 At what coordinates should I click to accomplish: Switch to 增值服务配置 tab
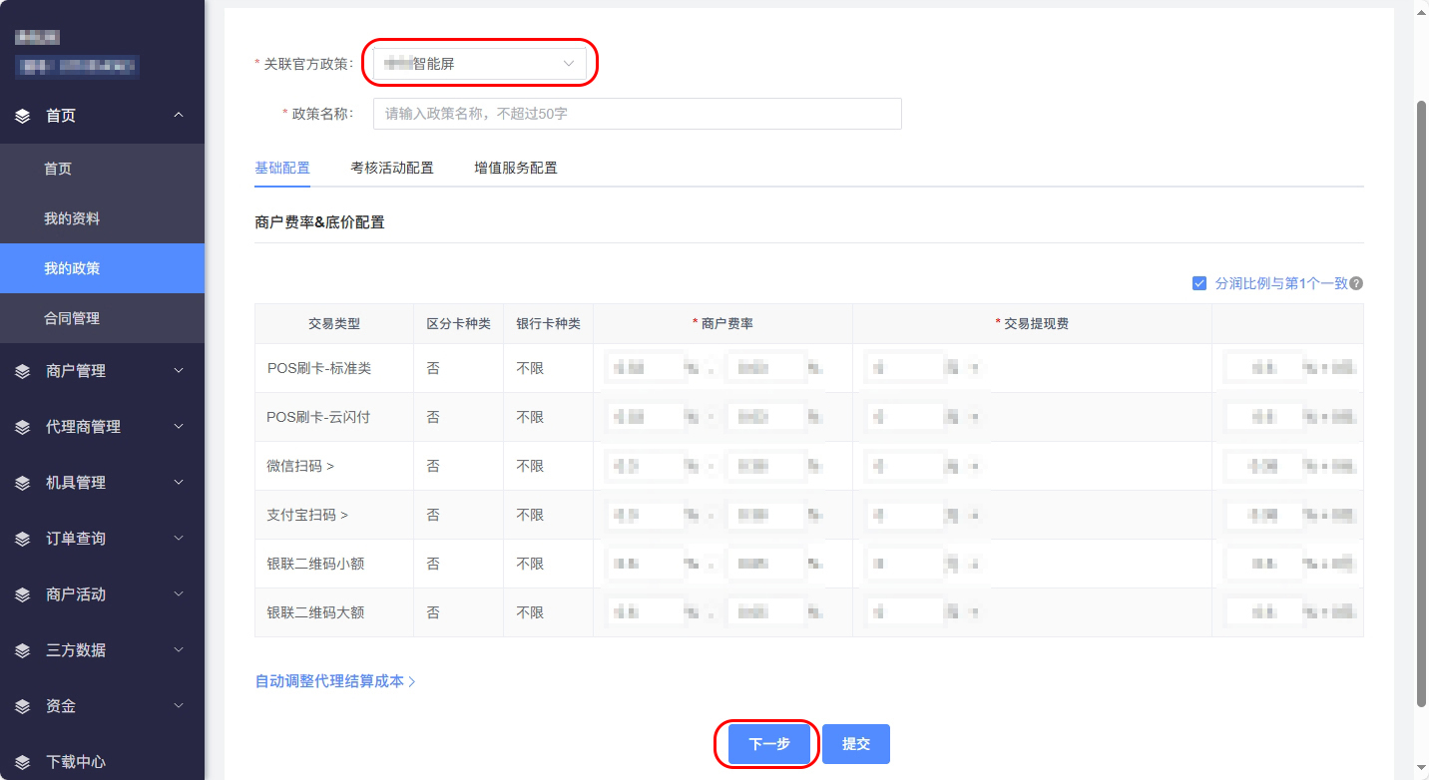click(x=515, y=168)
